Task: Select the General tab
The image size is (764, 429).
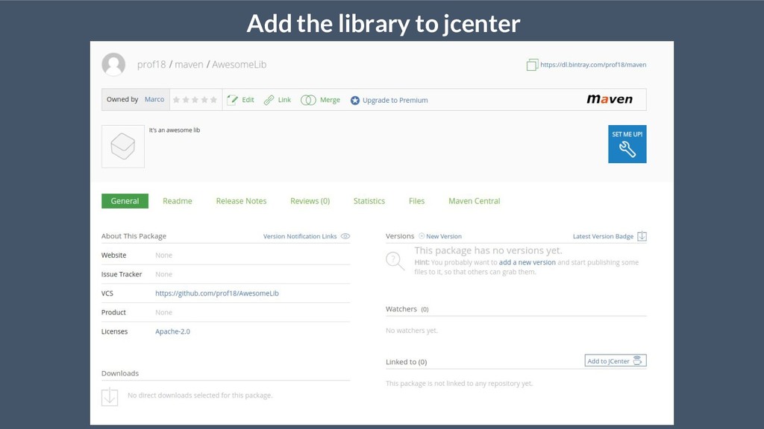Action: 125,201
